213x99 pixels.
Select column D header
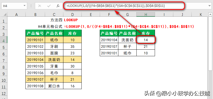pos(73,14)
